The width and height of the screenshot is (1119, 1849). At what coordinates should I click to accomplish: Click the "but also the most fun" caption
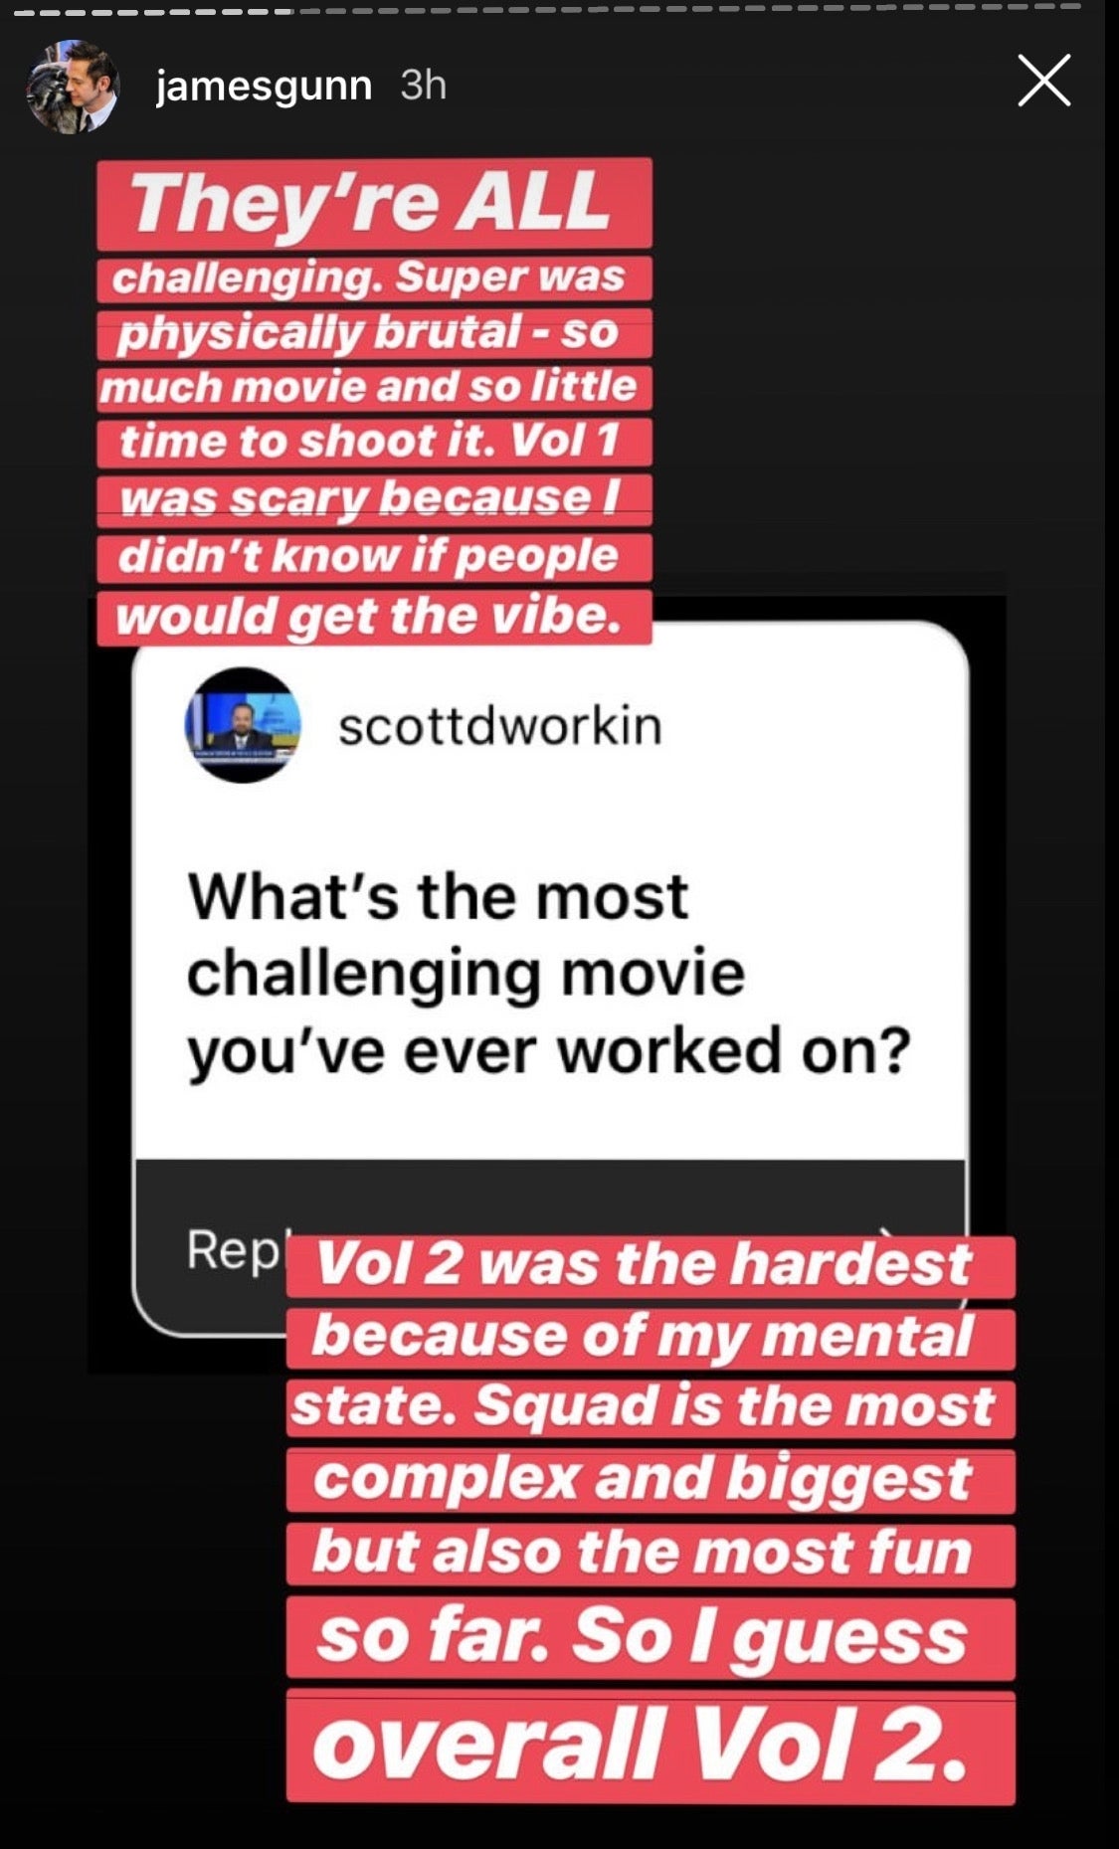(x=651, y=1555)
